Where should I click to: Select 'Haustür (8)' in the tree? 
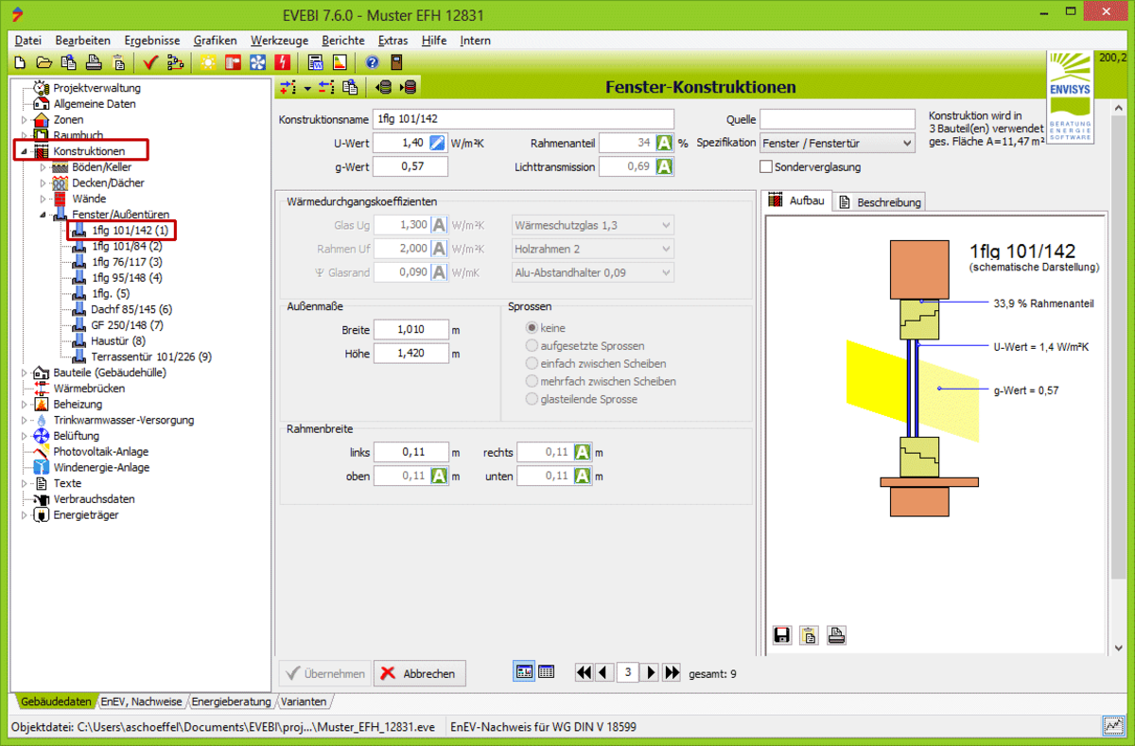coord(118,340)
